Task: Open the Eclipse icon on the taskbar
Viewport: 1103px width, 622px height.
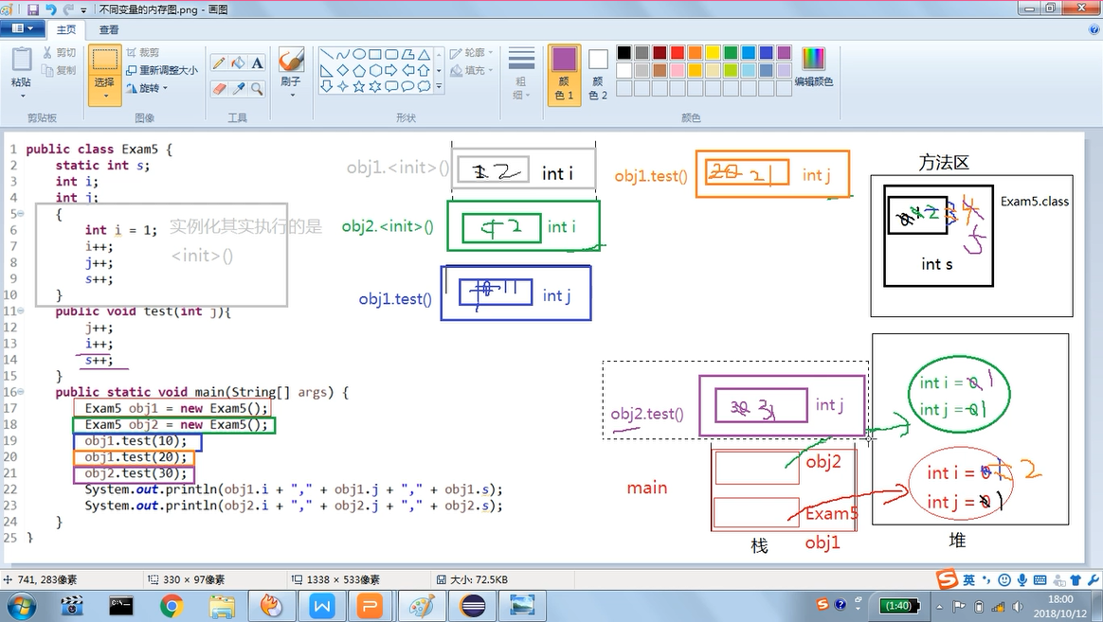Action: point(473,606)
